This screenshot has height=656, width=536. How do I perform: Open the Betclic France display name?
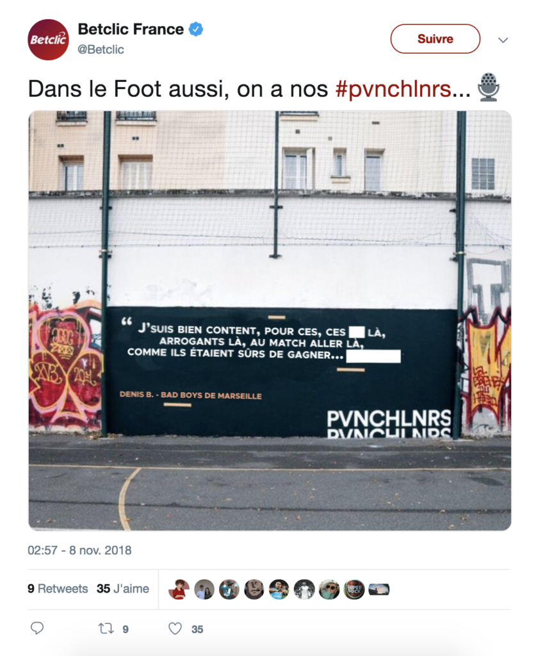131,29
